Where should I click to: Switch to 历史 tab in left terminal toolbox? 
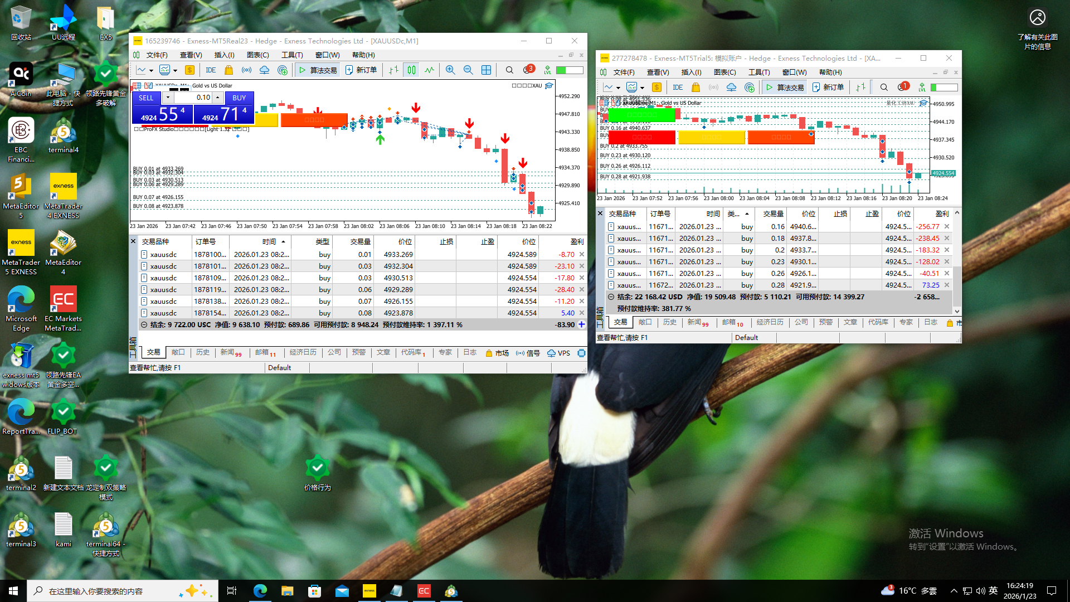pyautogui.click(x=203, y=353)
